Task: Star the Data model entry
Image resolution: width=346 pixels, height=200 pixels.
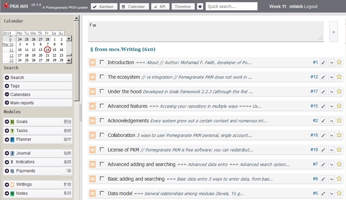Action: 339,193
